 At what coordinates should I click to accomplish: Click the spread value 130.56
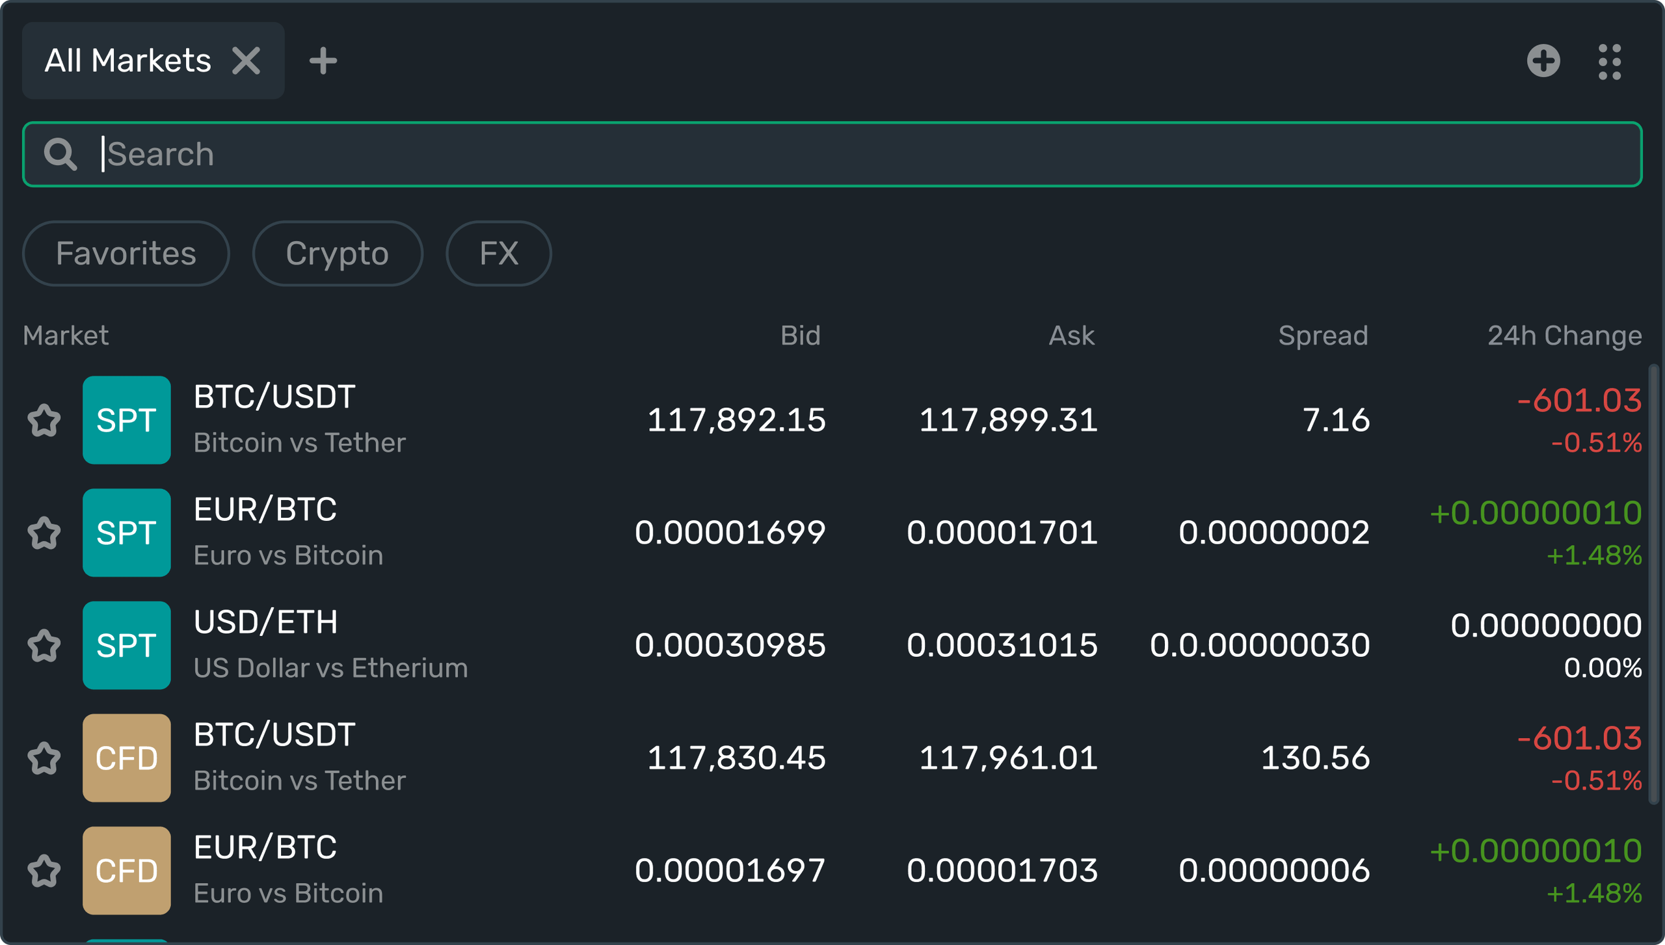click(1315, 758)
